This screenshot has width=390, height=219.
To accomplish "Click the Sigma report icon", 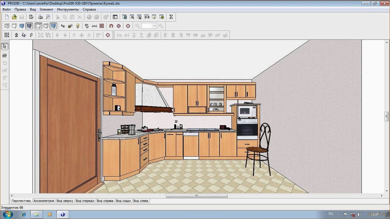I will pos(171,17).
